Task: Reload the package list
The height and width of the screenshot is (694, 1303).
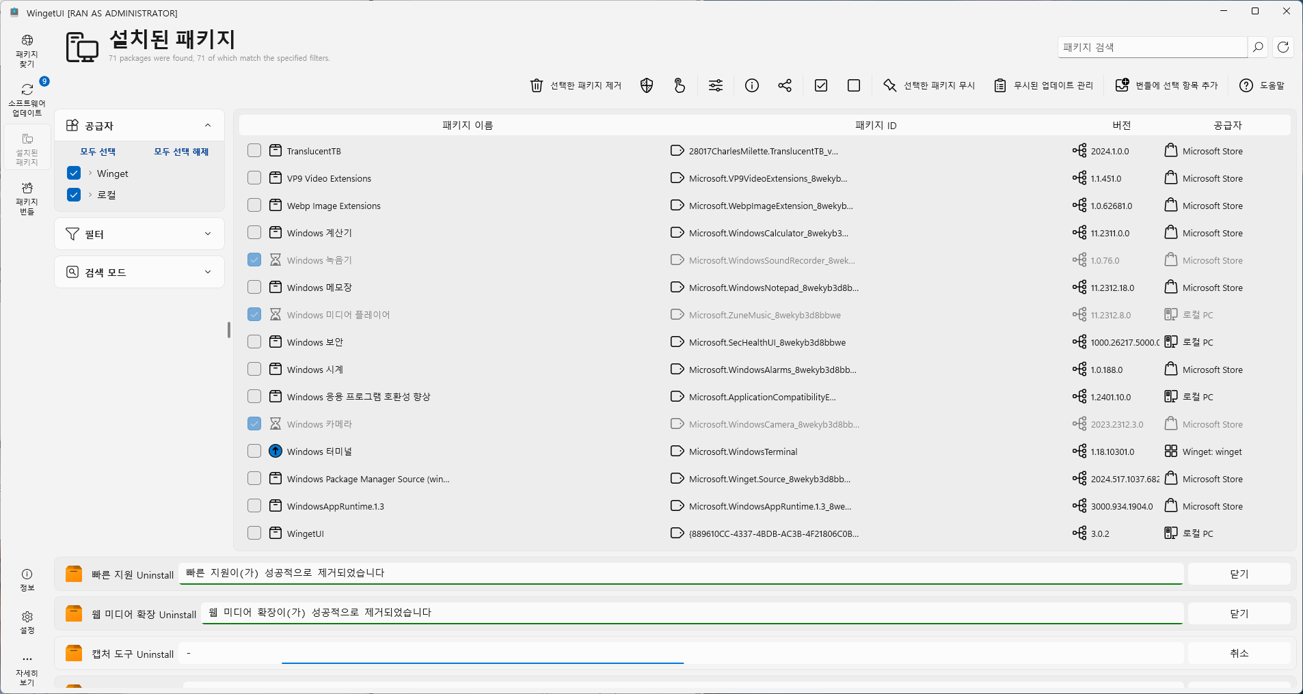Action: point(1283,47)
